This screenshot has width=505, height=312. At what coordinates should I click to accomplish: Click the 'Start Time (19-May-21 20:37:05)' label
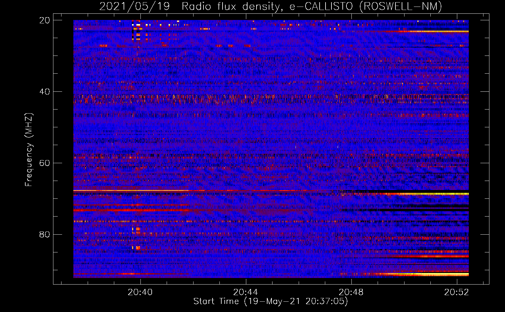coord(271,301)
